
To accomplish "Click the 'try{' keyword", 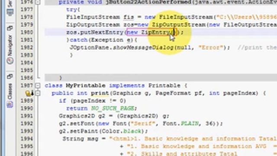I will pyautogui.click(x=73, y=10).
